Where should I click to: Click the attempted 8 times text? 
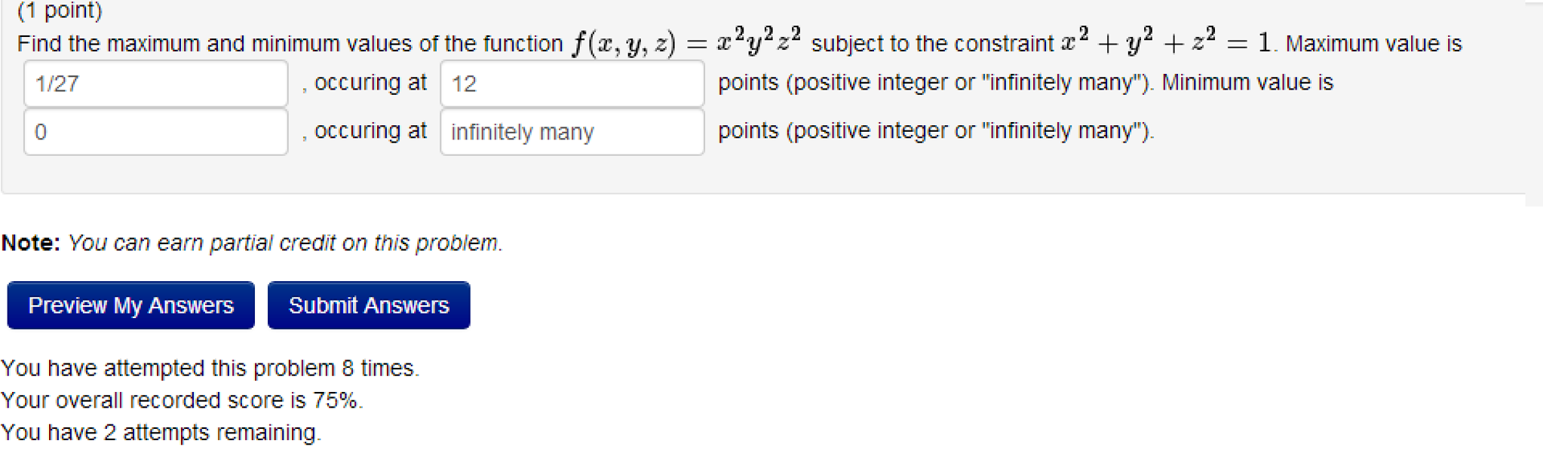(210, 368)
